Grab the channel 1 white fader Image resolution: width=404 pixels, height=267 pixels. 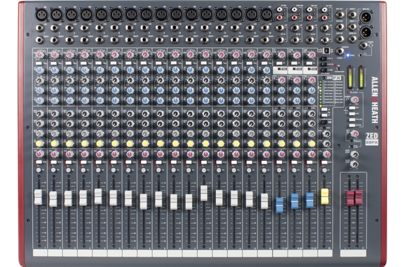(x=38, y=197)
